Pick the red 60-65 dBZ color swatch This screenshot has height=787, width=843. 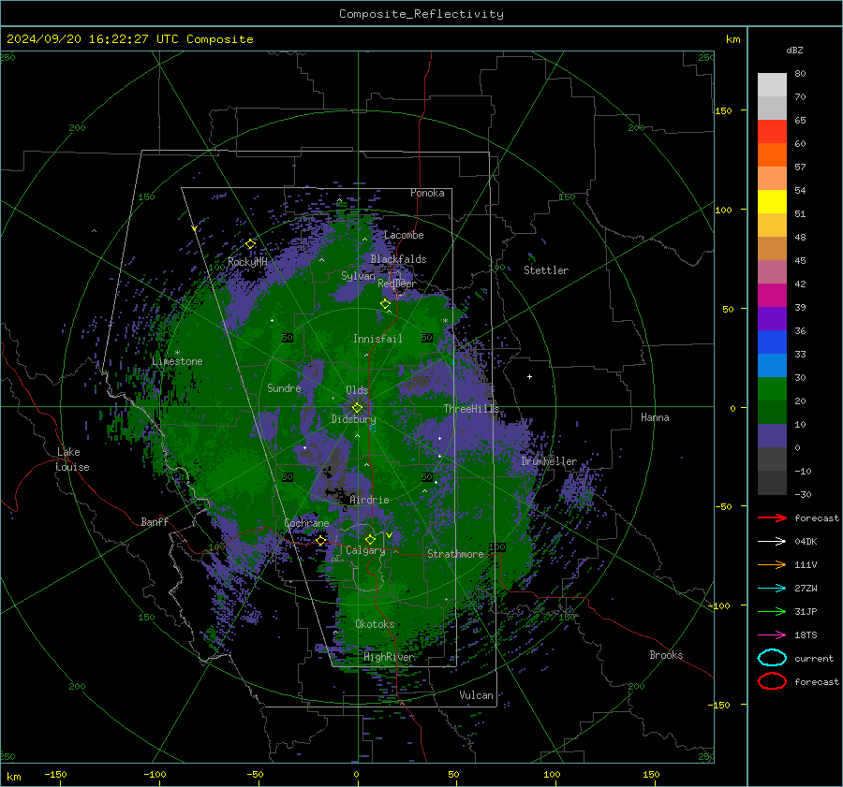coord(772,132)
